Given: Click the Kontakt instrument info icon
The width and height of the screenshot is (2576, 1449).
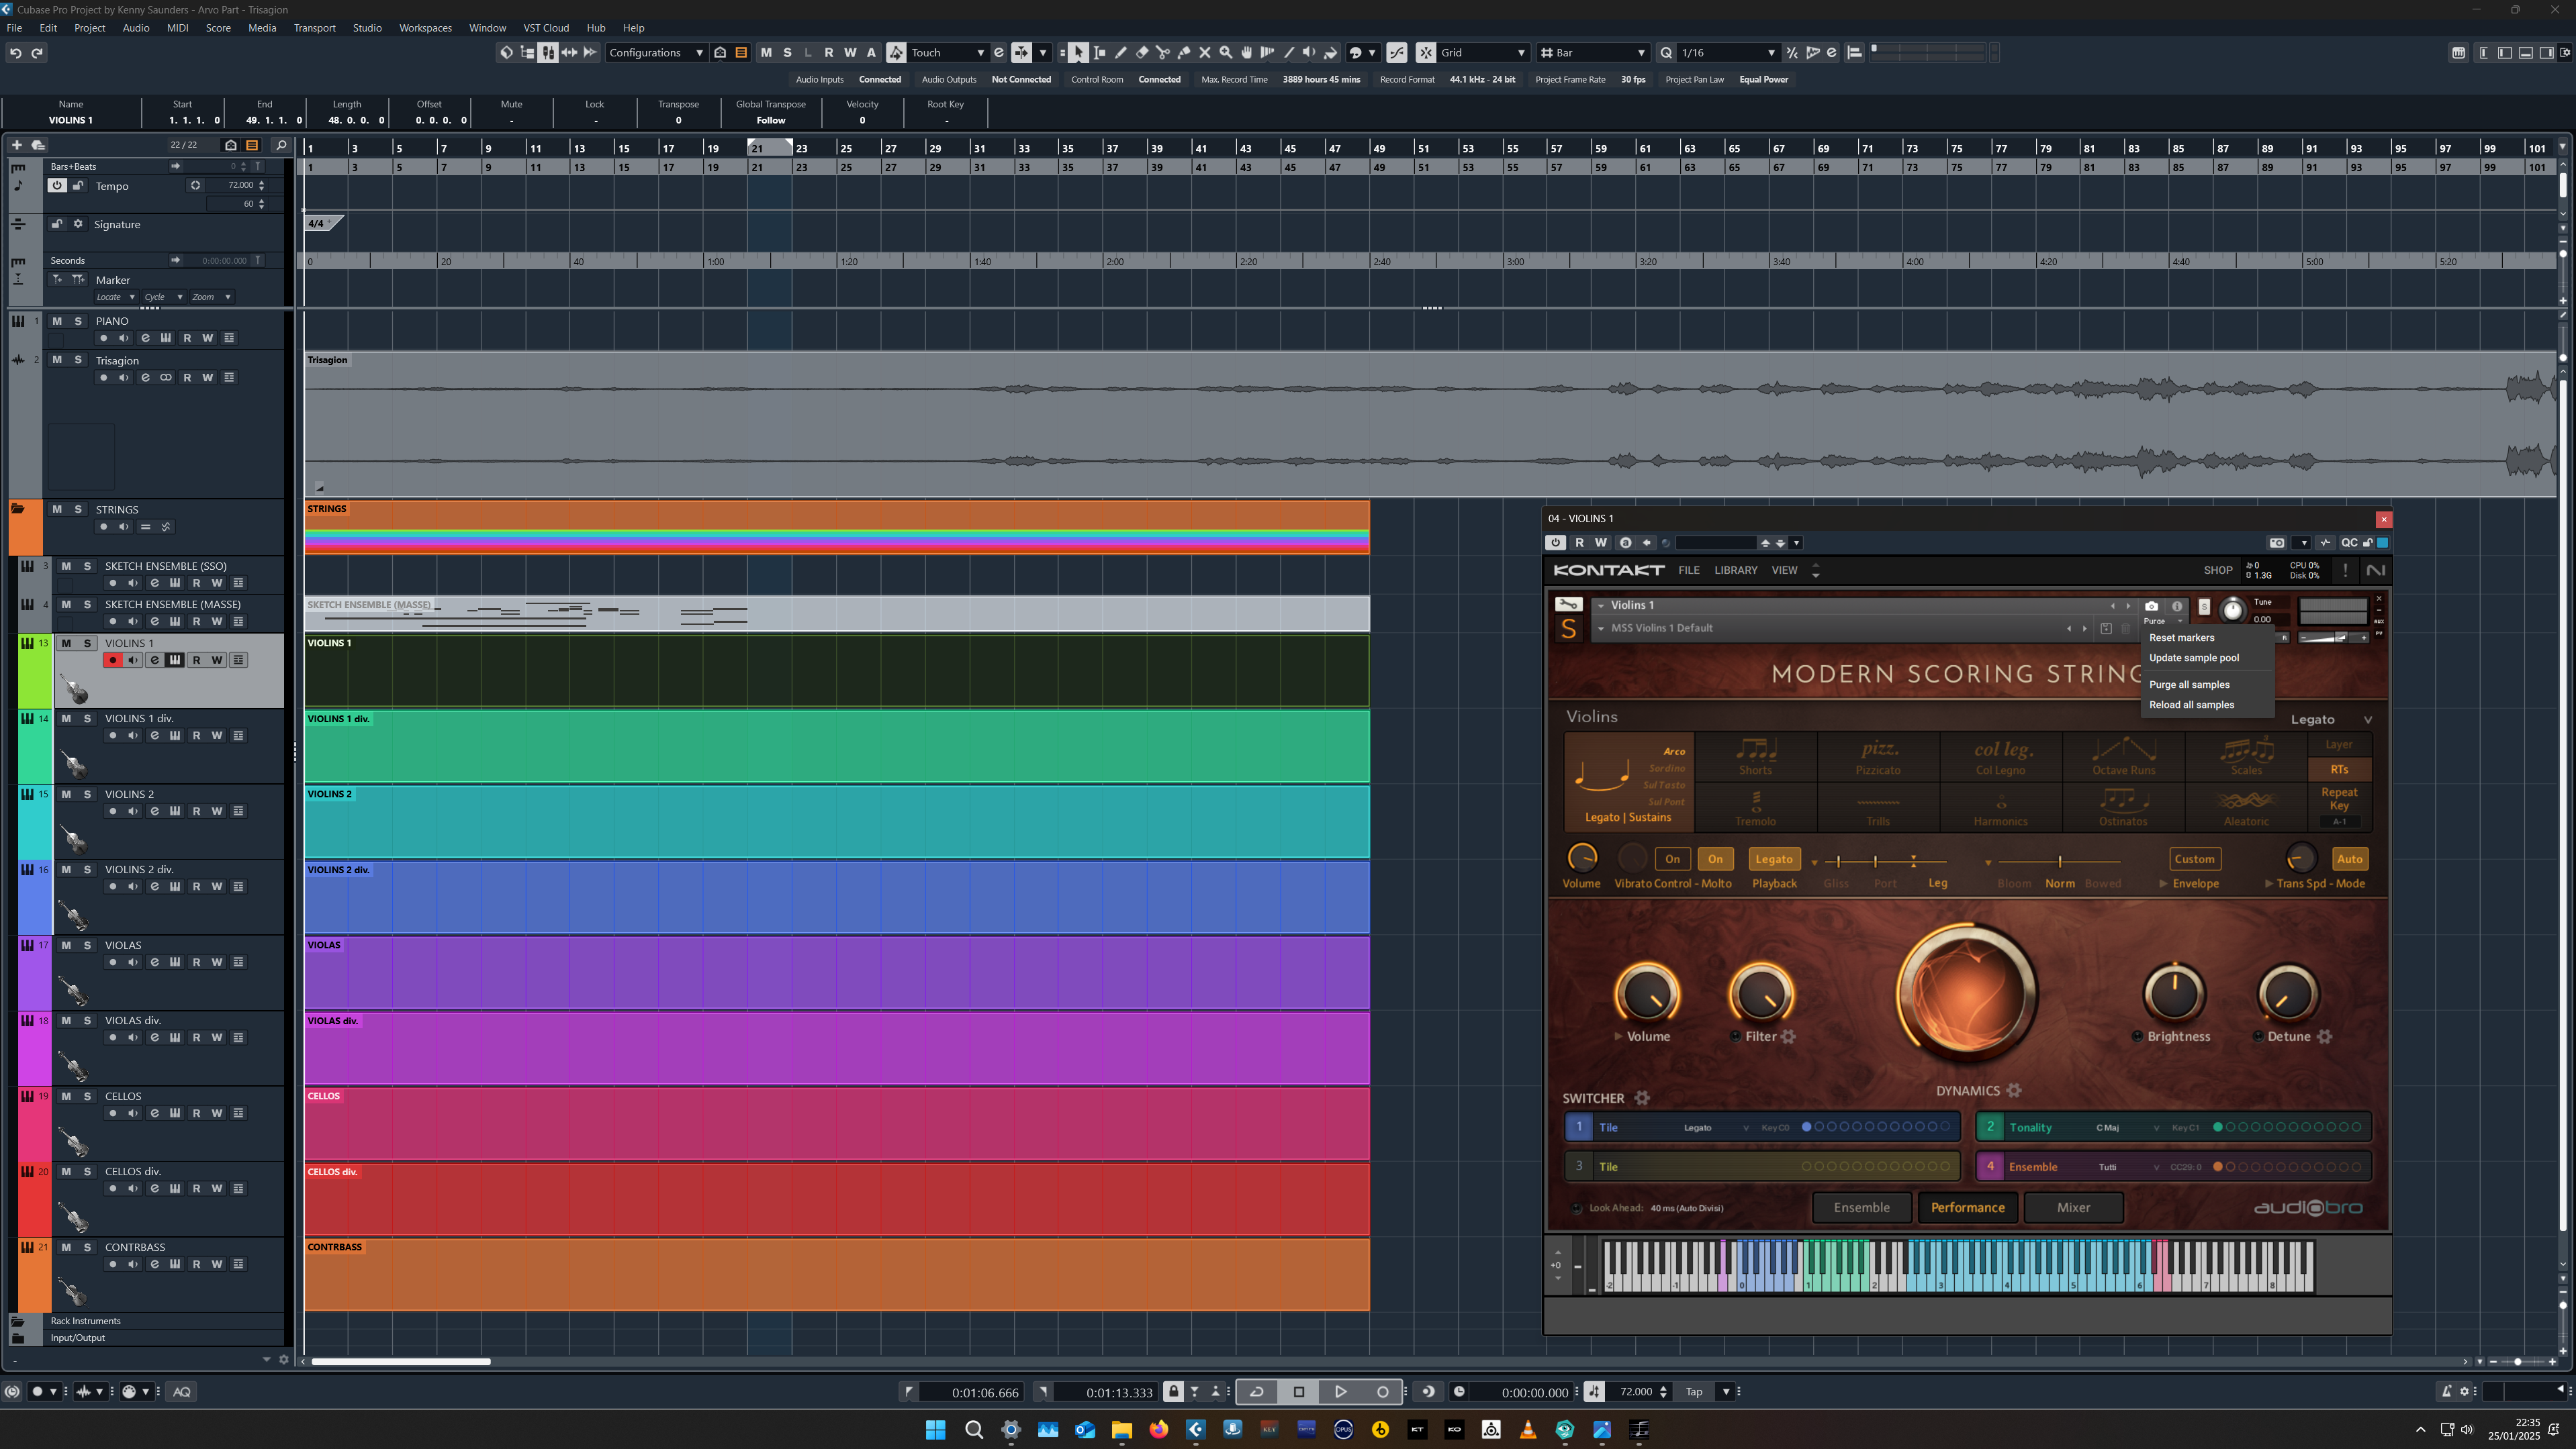Looking at the screenshot, I should (2177, 605).
